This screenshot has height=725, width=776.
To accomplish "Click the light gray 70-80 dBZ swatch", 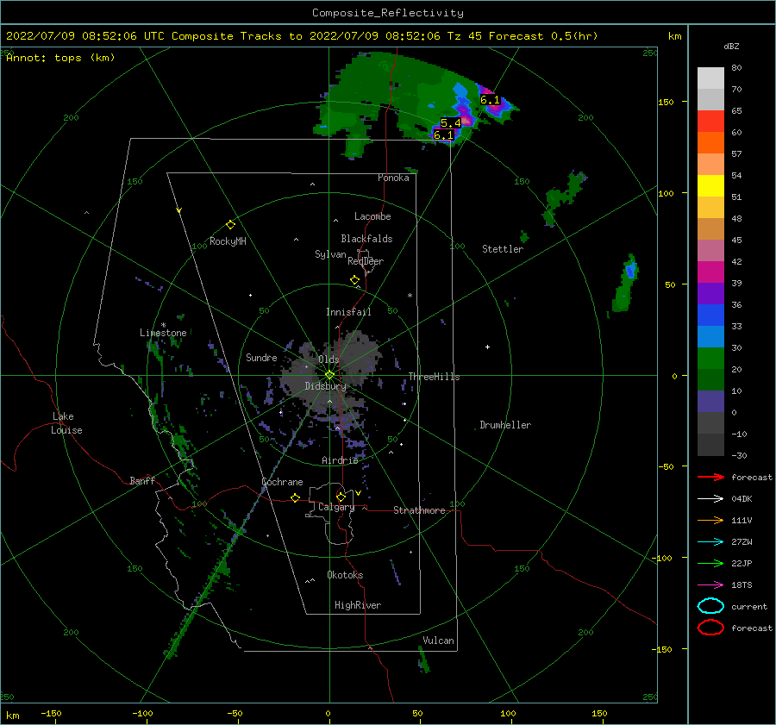I will (710, 78).
